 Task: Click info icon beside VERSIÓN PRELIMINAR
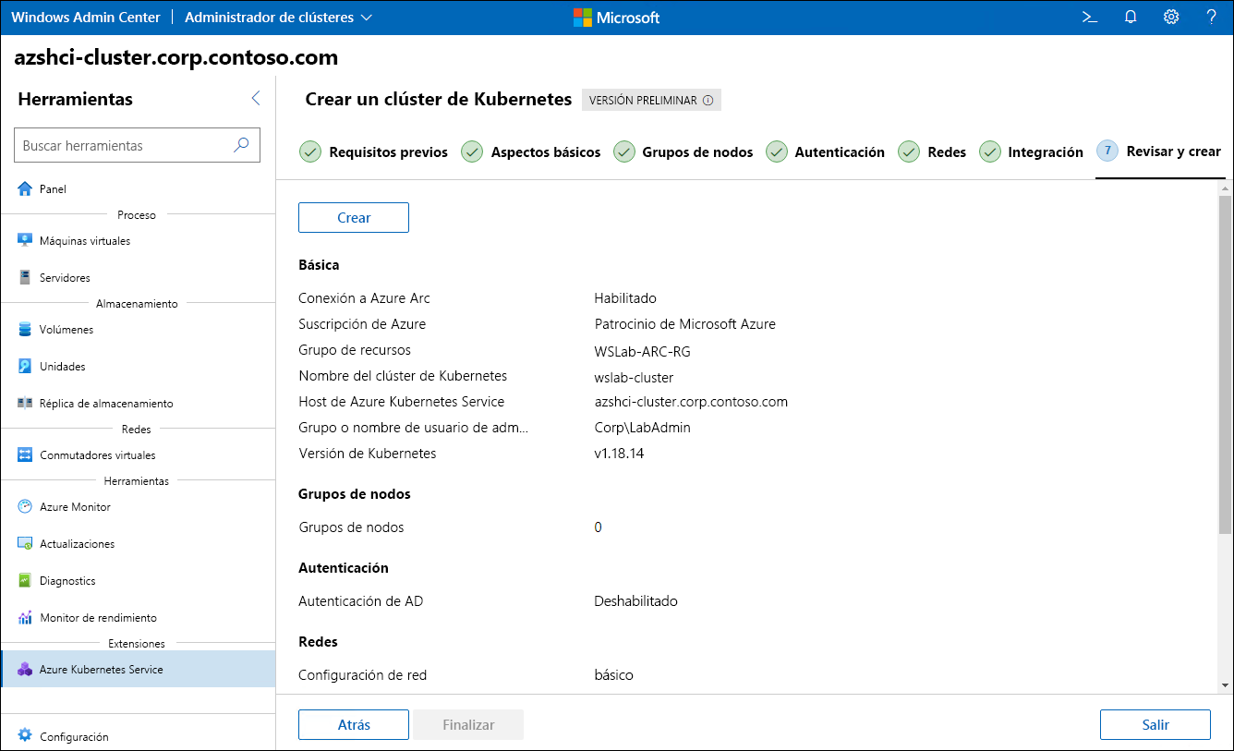coord(708,101)
